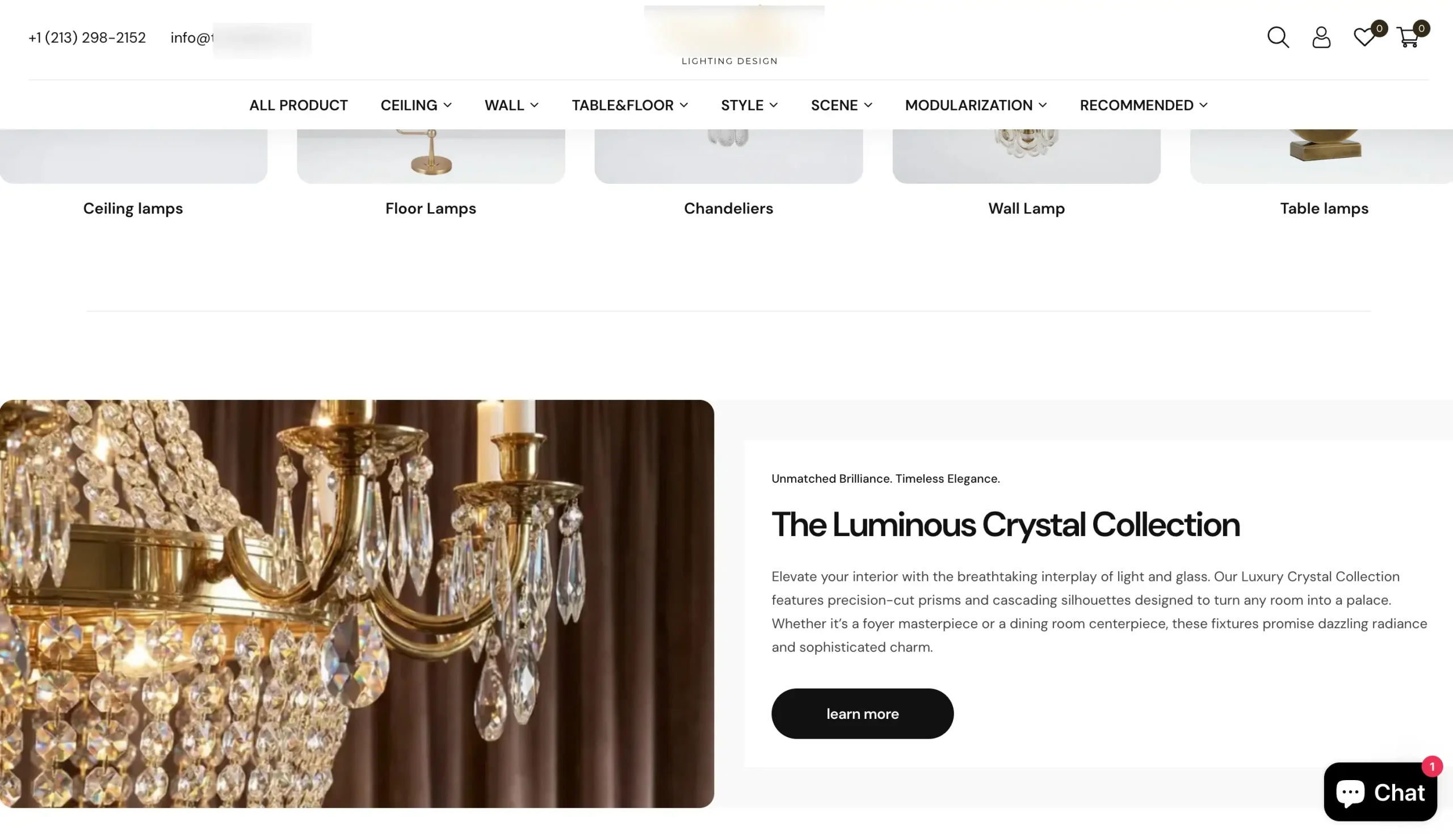Viewport: 1453px width, 834px height.
Task: Expand the CEILING dropdown menu
Action: pos(416,106)
